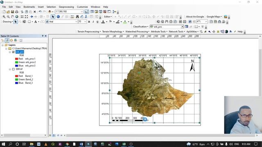Open the Classification layer dropdown
Image resolution: width=262 pixels, height=147 pixels.
pyautogui.click(x=182, y=27)
